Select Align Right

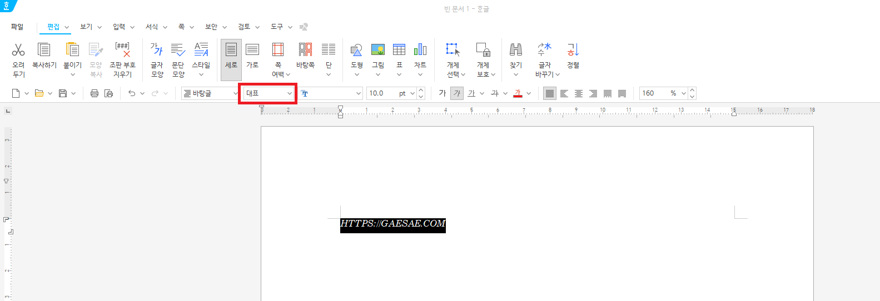(x=593, y=93)
